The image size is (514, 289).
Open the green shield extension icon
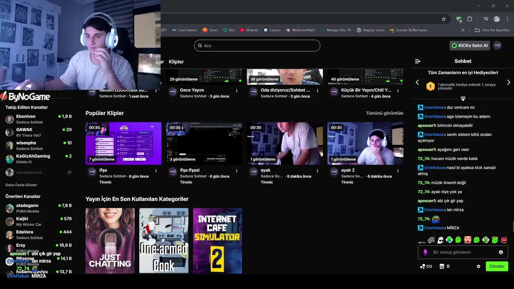pos(459,19)
